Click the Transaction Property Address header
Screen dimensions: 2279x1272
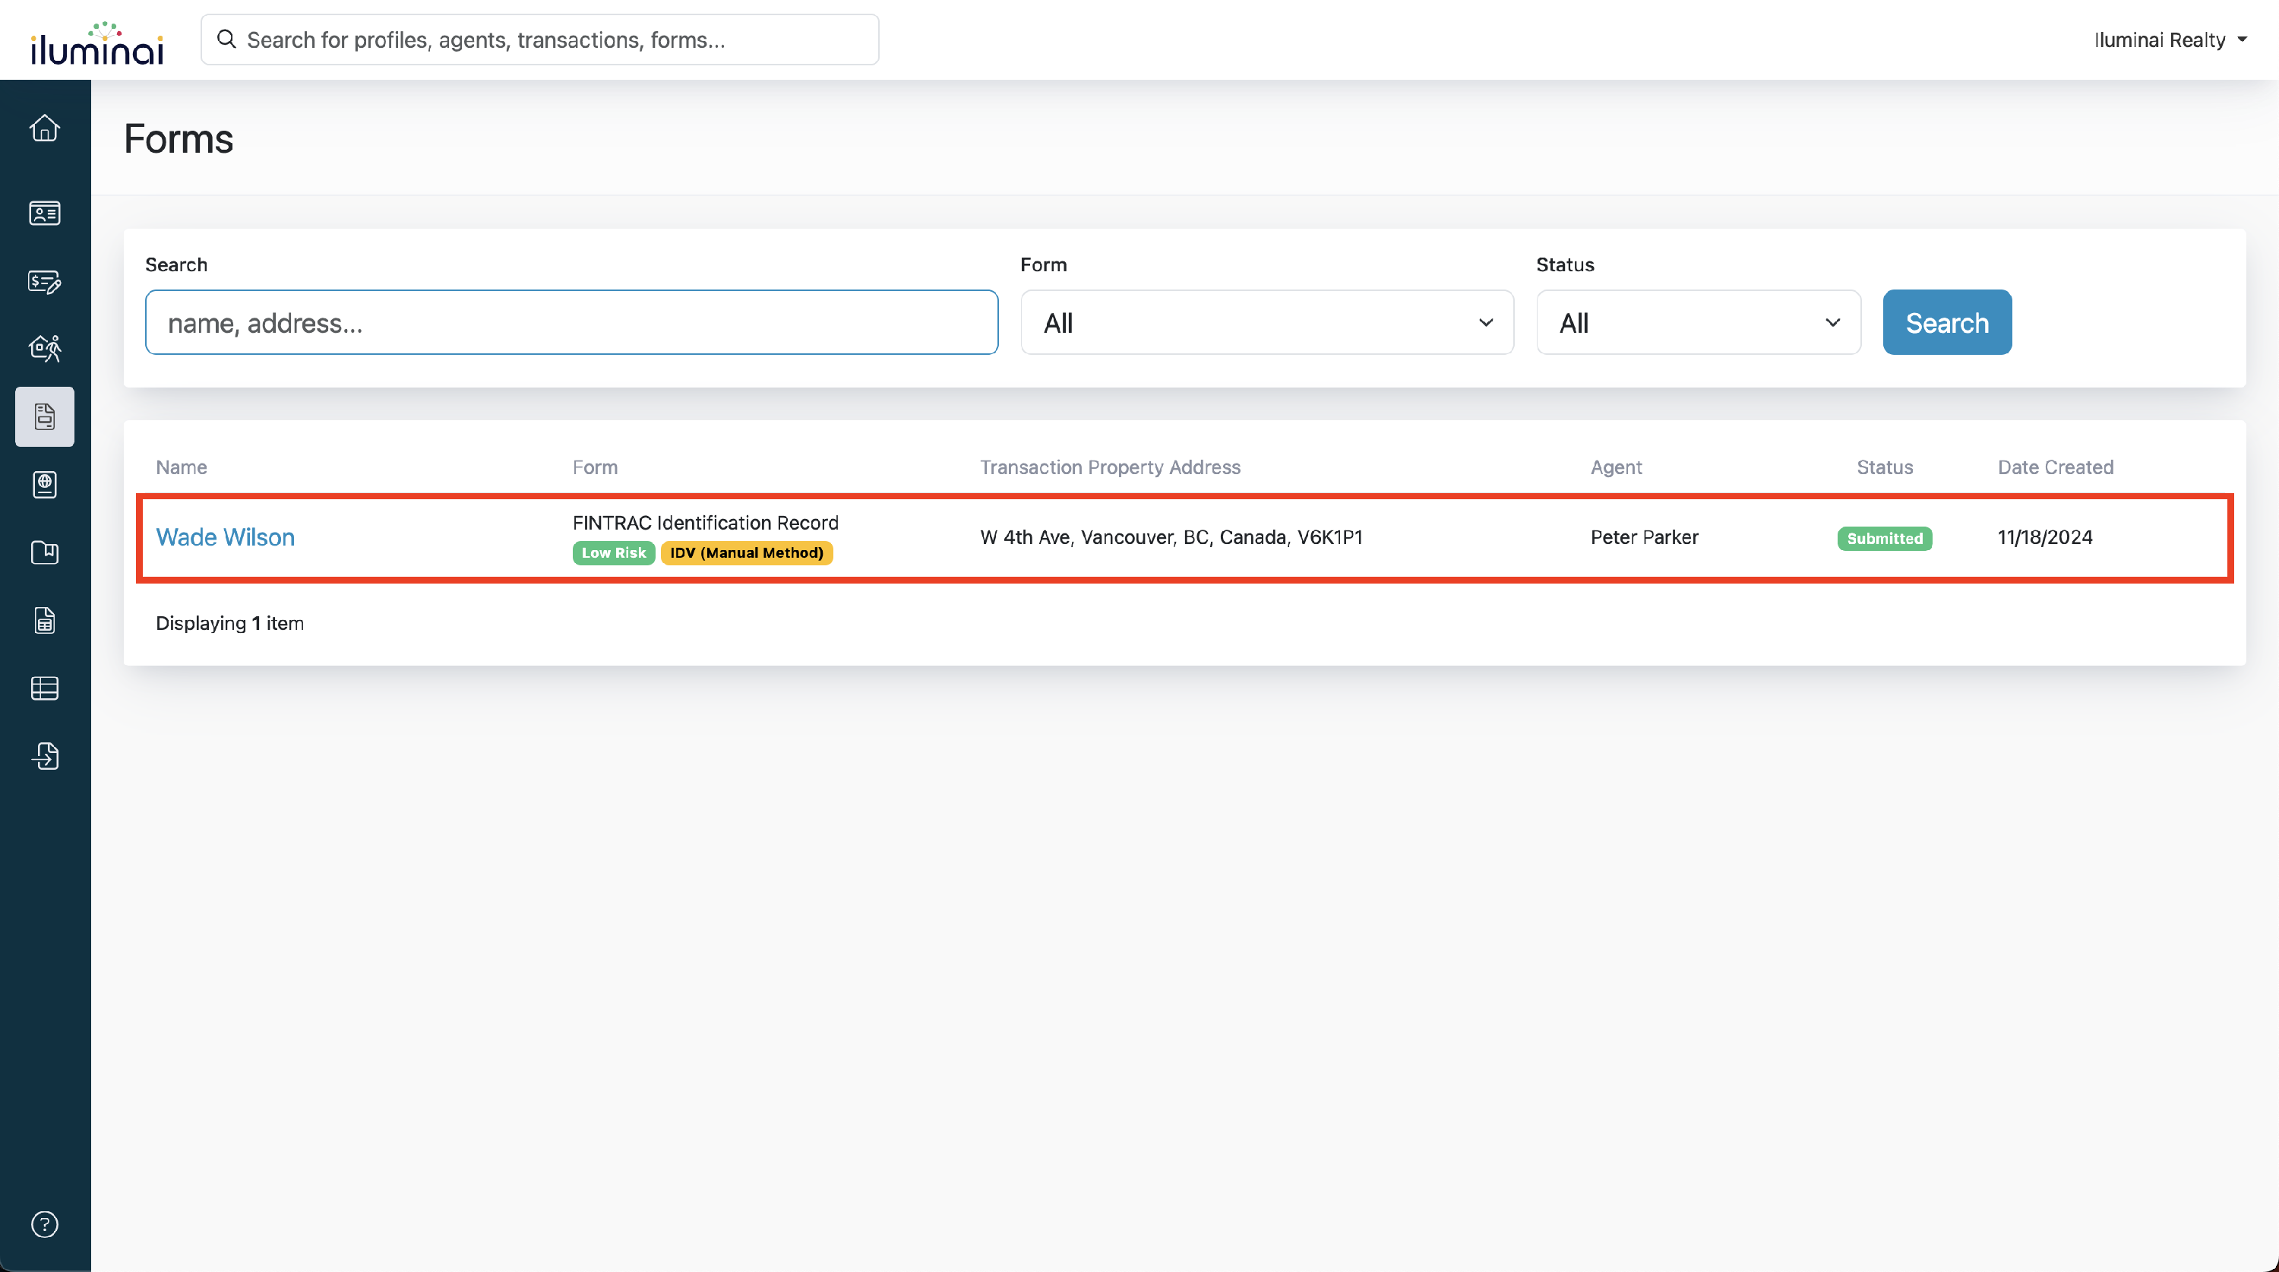coord(1109,467)
